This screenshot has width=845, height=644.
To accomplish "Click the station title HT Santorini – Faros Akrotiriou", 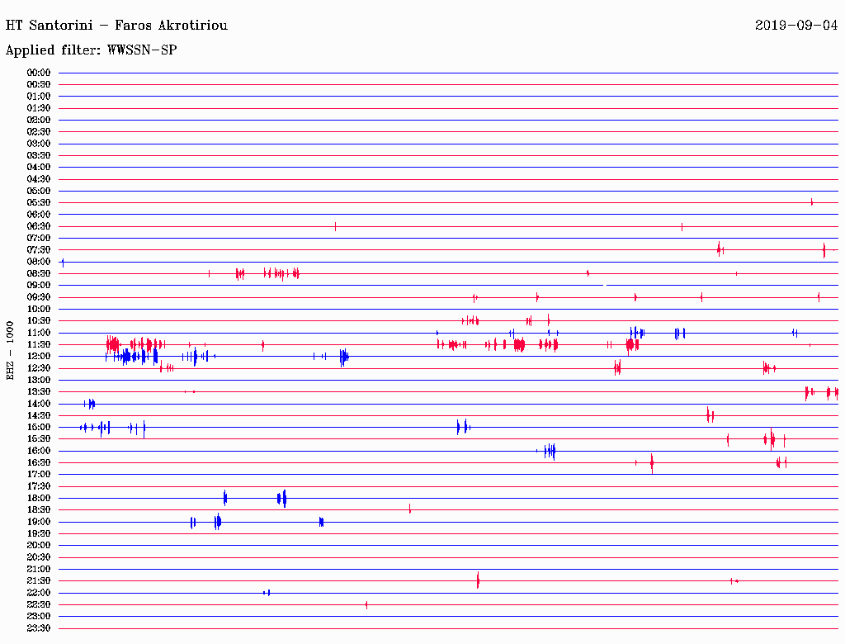I will click(x=116, y=26).
